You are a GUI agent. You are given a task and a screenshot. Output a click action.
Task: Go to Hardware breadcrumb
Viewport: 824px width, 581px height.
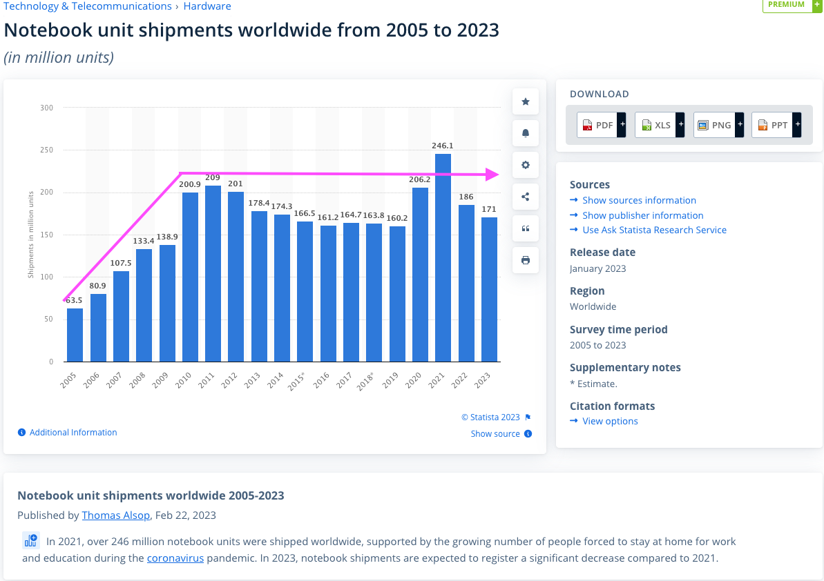[x=207, y=6]
